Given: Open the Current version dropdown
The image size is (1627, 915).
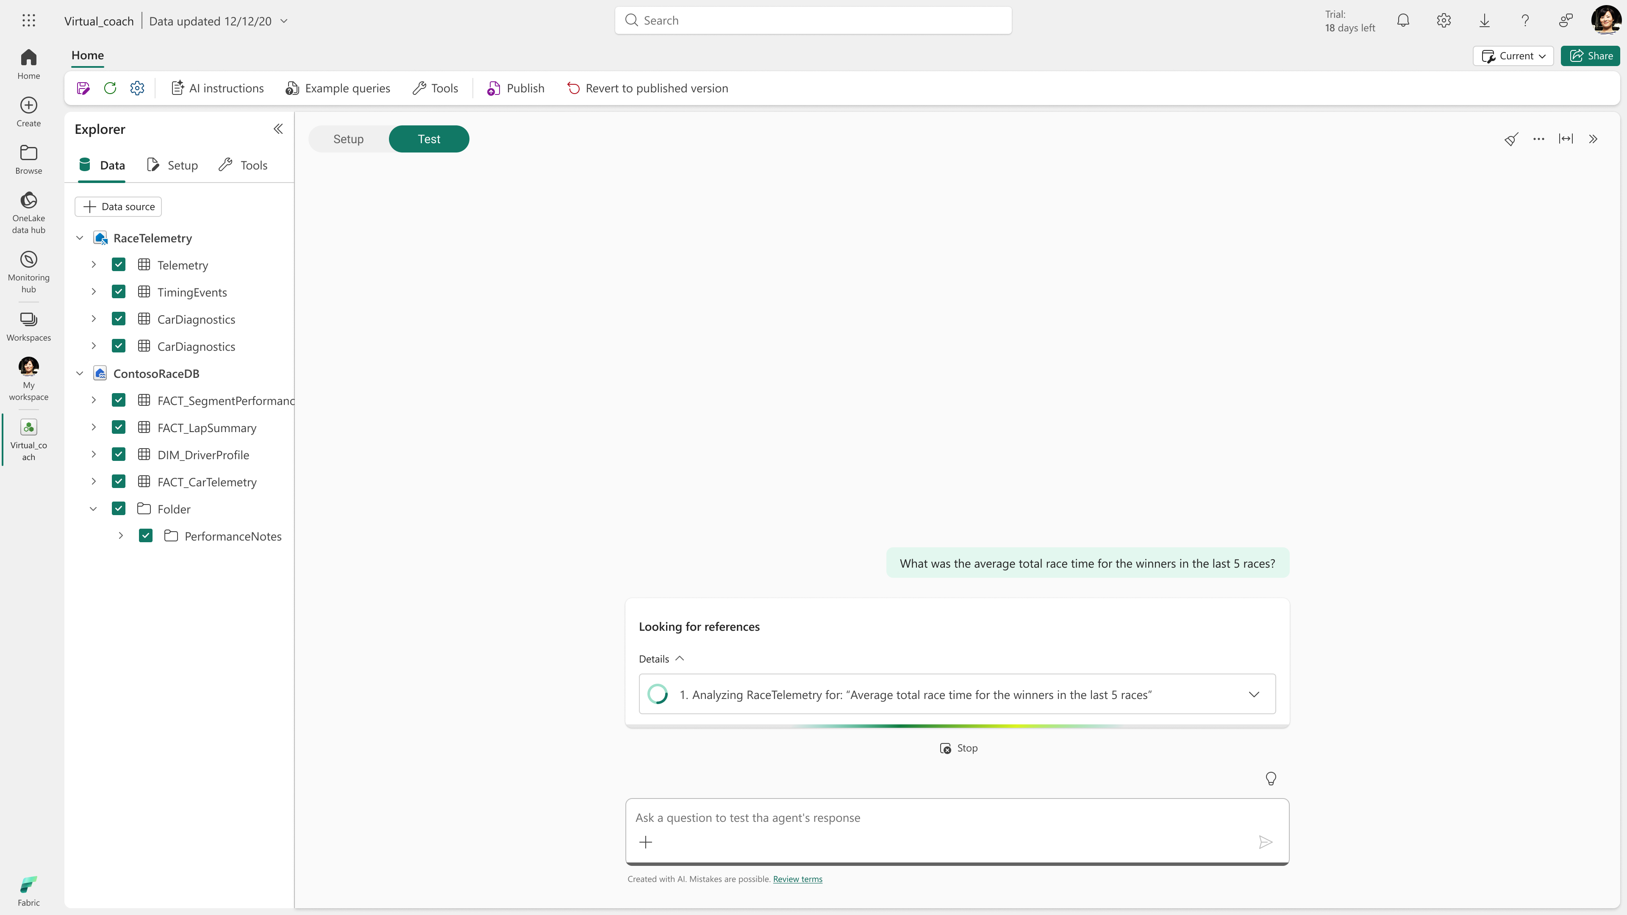Looking at the screenshot, I should [x=1513, y=55].
